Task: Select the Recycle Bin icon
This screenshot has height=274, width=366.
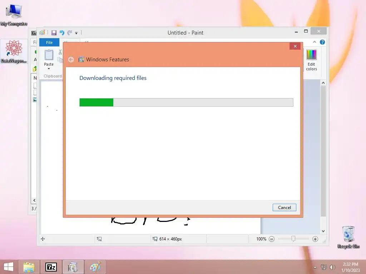Action: pos(348,237)
